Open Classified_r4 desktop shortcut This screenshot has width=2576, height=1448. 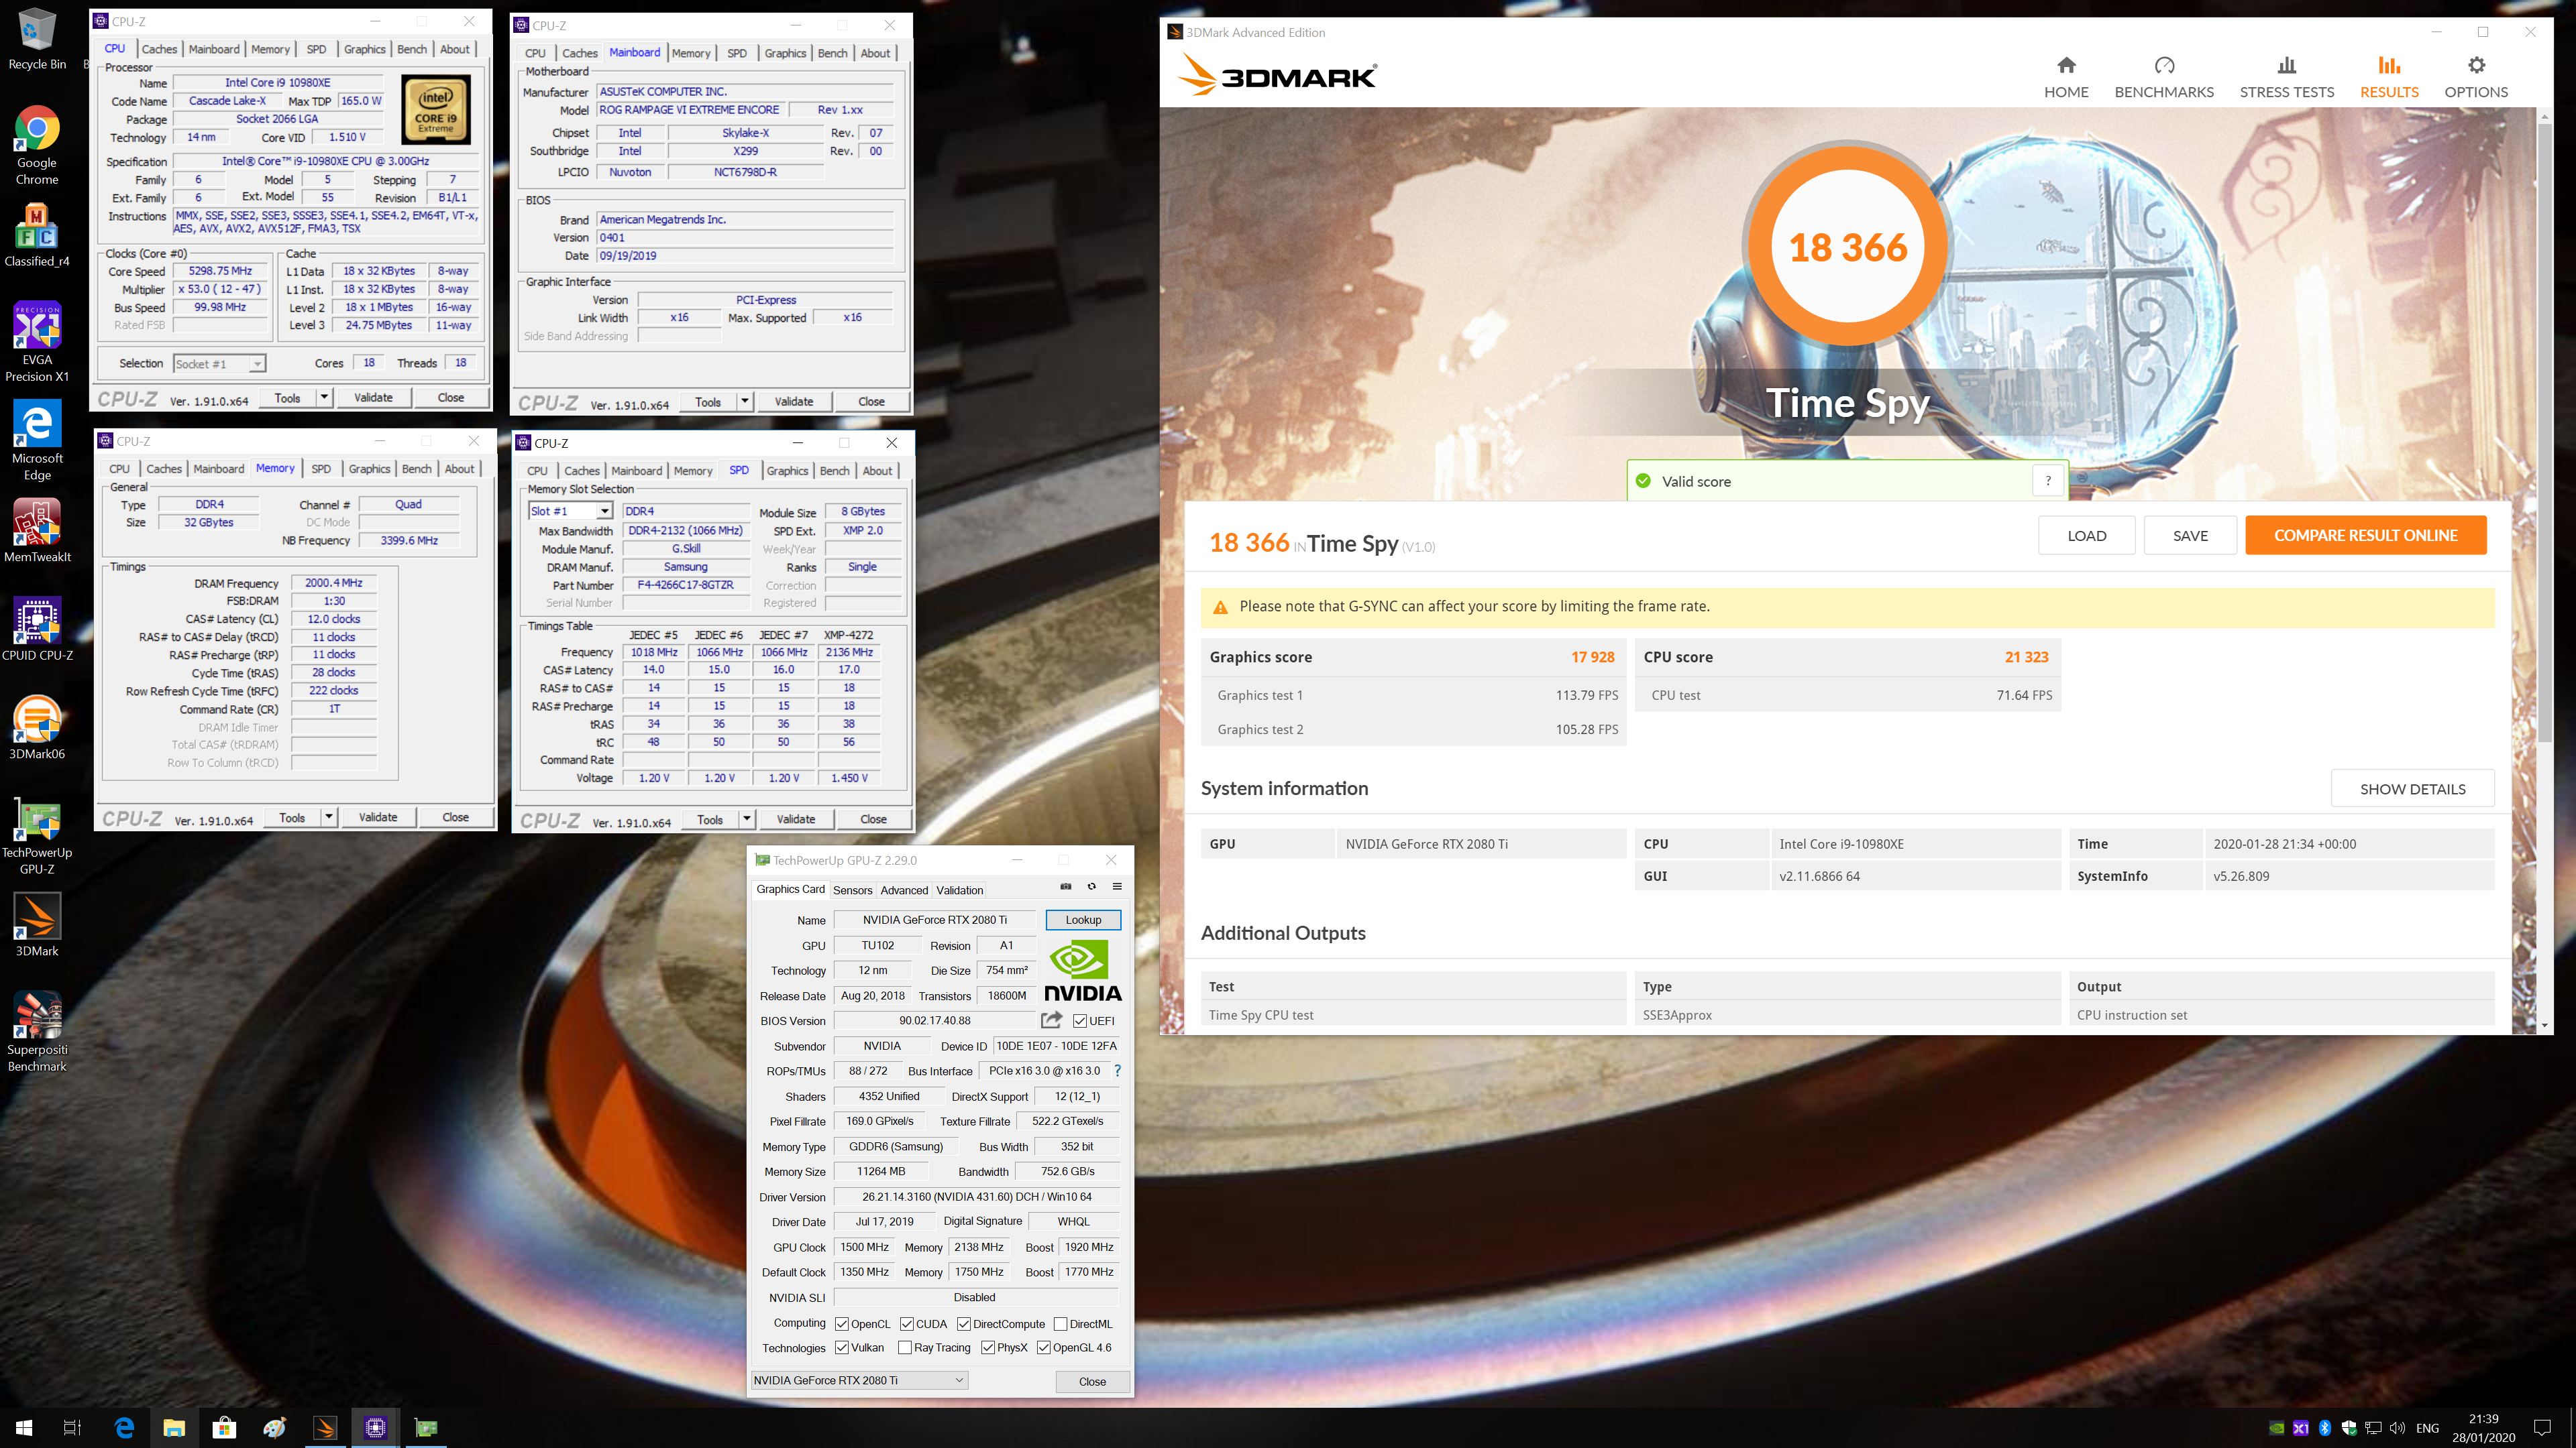(37, 236)
